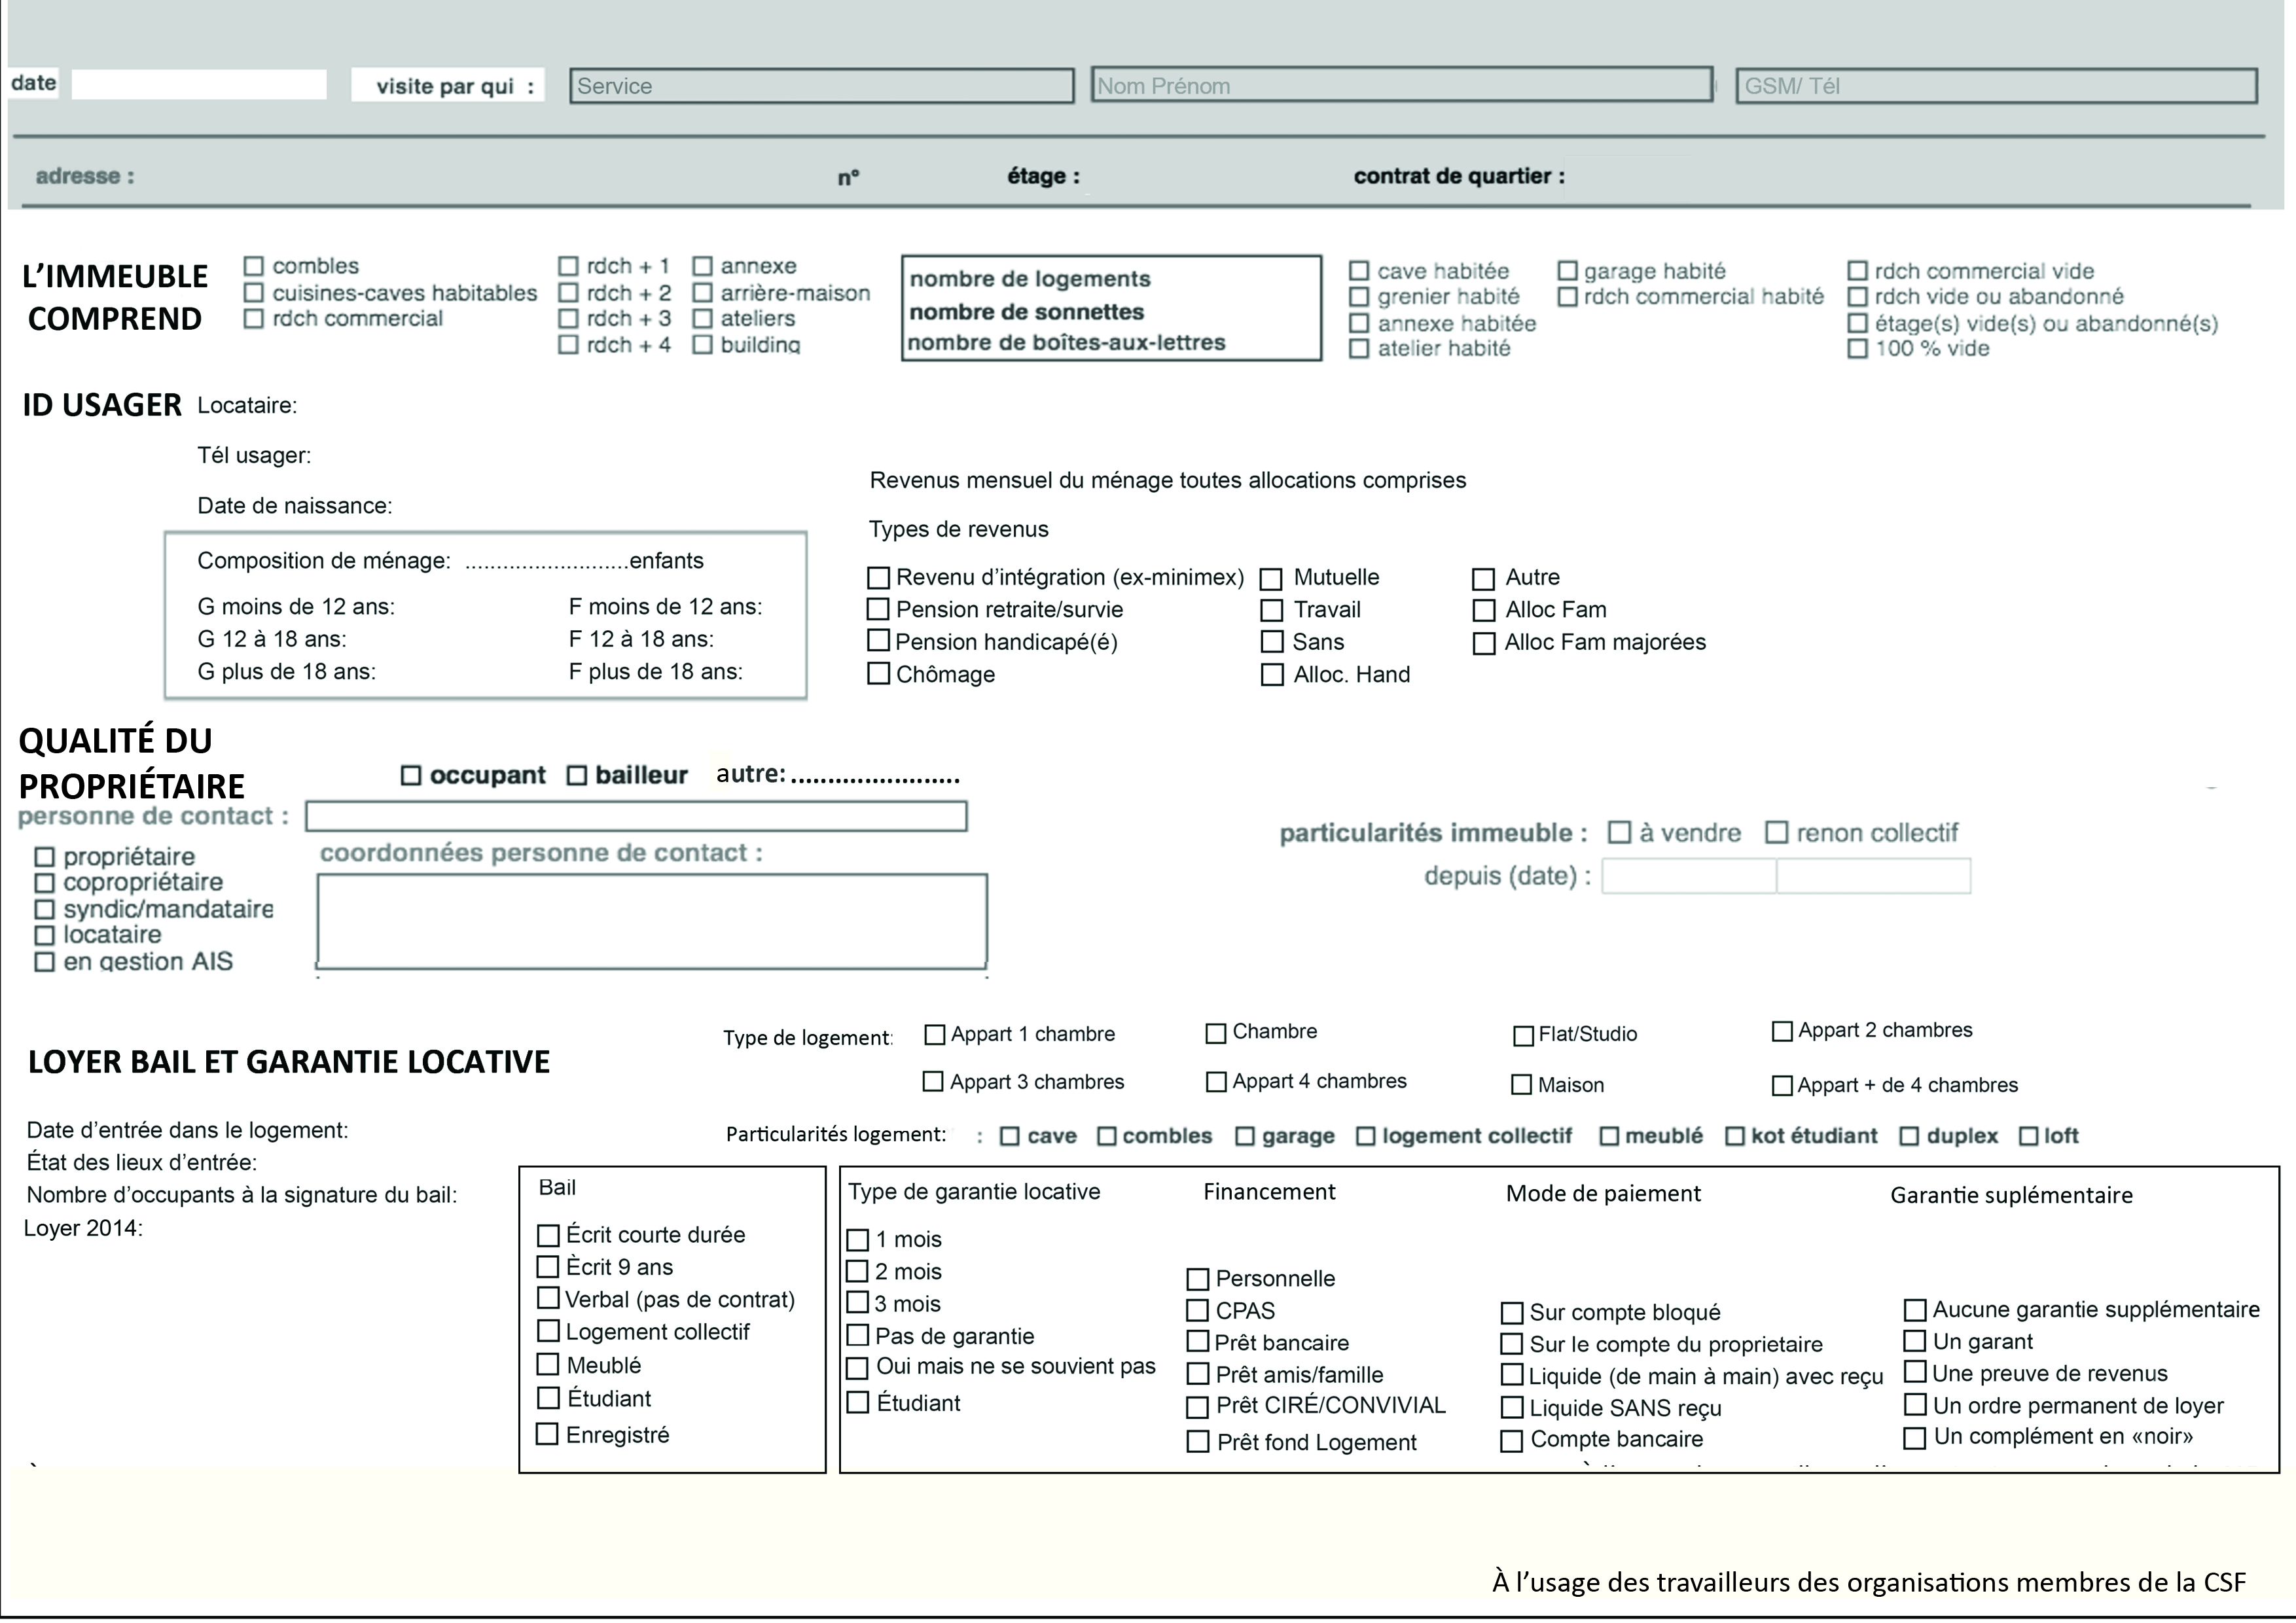The height and width of the screenshot is (1623, 2296).
Task: Check Pas de garantie checkbox
Action: 857,1336
